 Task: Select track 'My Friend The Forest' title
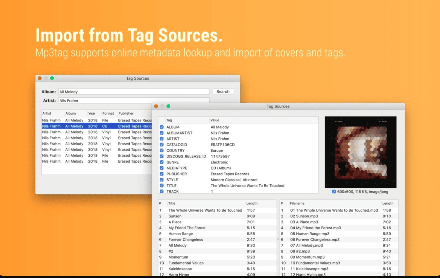pyautogui.click(x=187, y=228)
